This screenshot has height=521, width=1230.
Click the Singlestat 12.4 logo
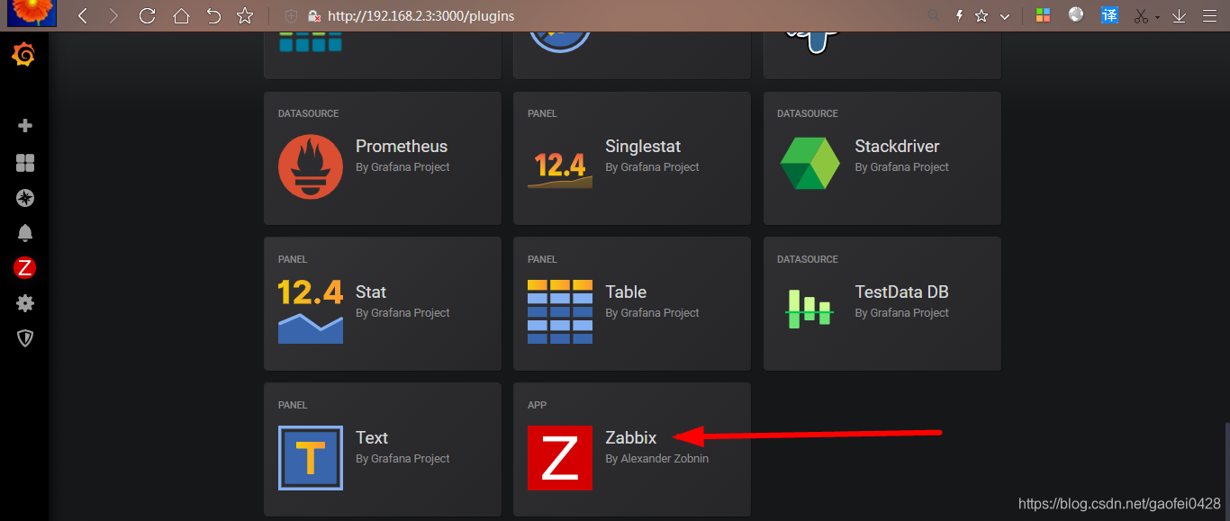[x=560, y=167]
